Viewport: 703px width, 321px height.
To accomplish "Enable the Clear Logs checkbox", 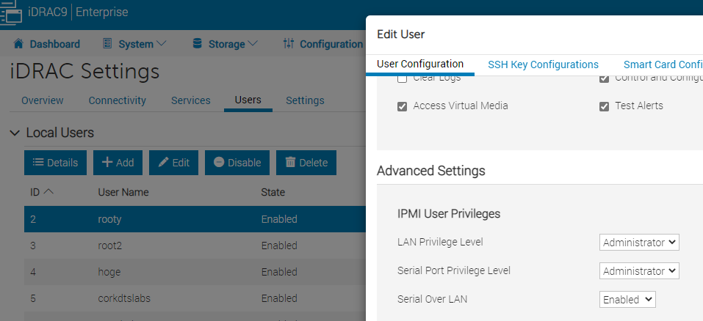I will (x=402, y=78).
